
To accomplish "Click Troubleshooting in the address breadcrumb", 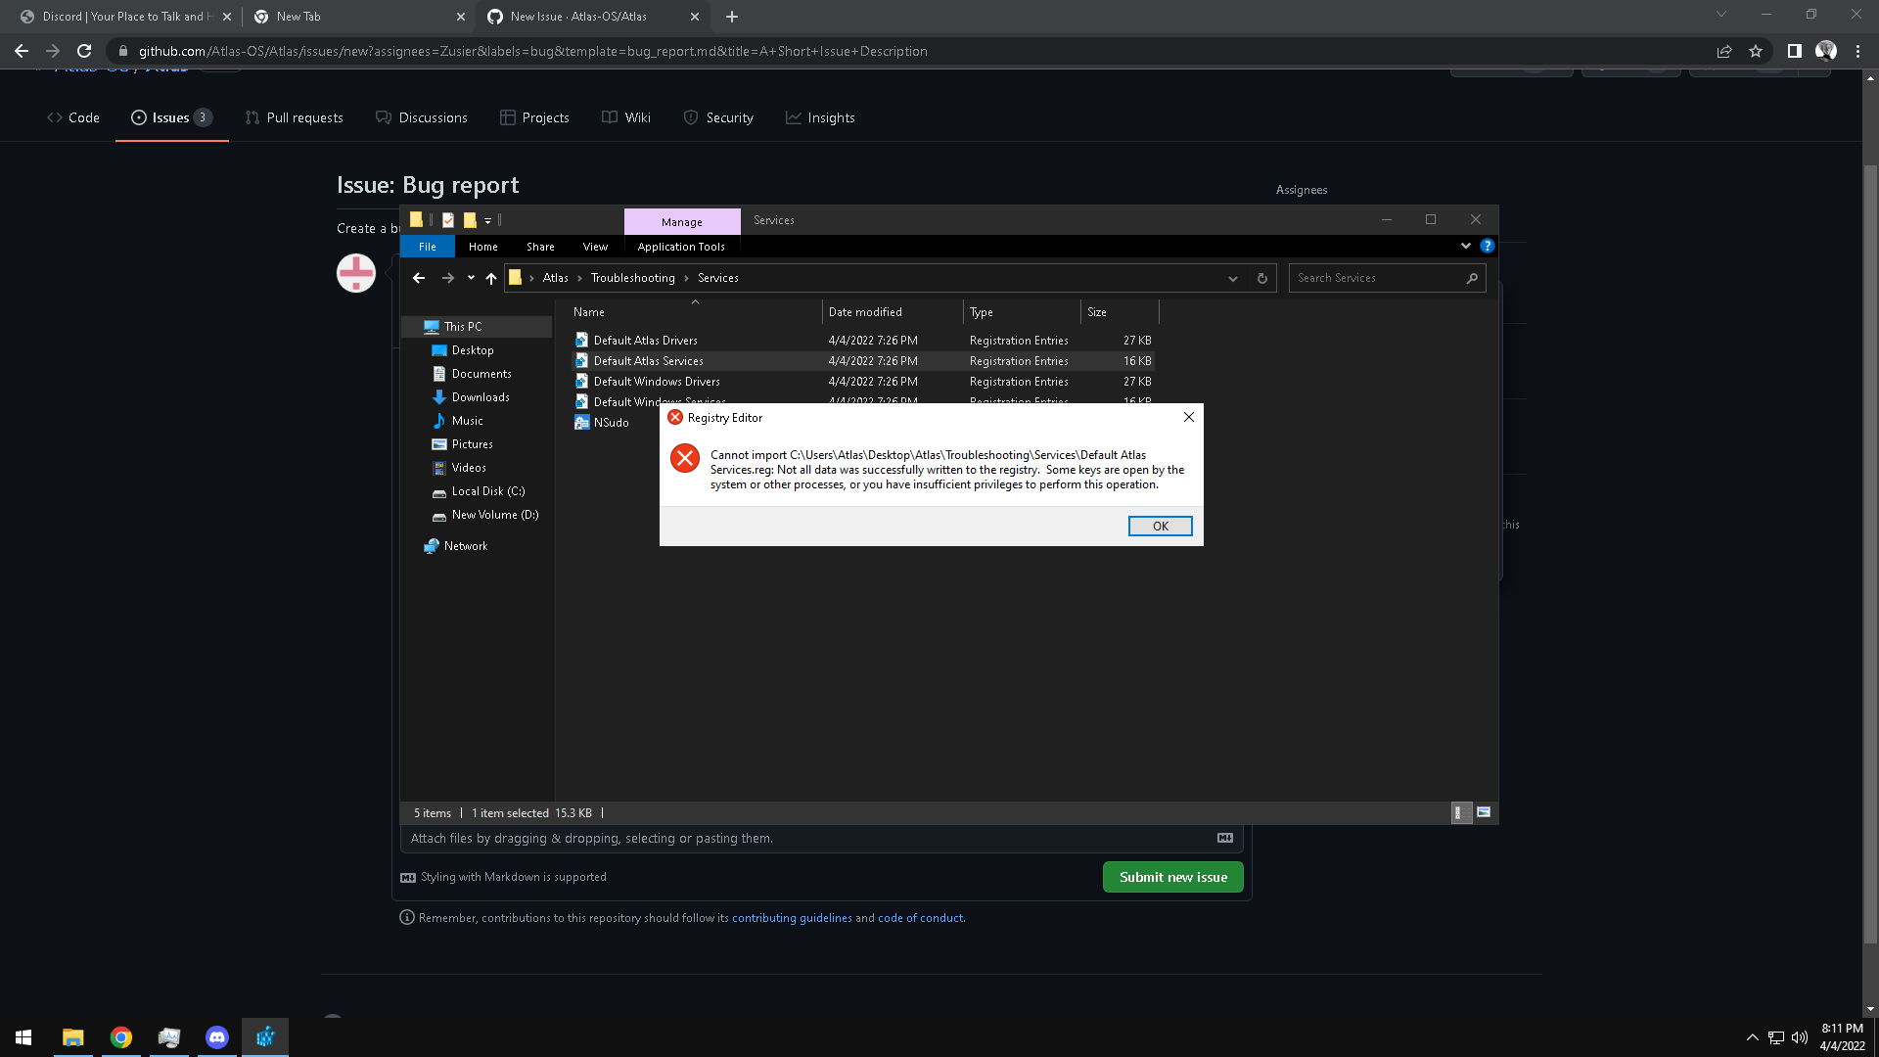I will (633, 278).
